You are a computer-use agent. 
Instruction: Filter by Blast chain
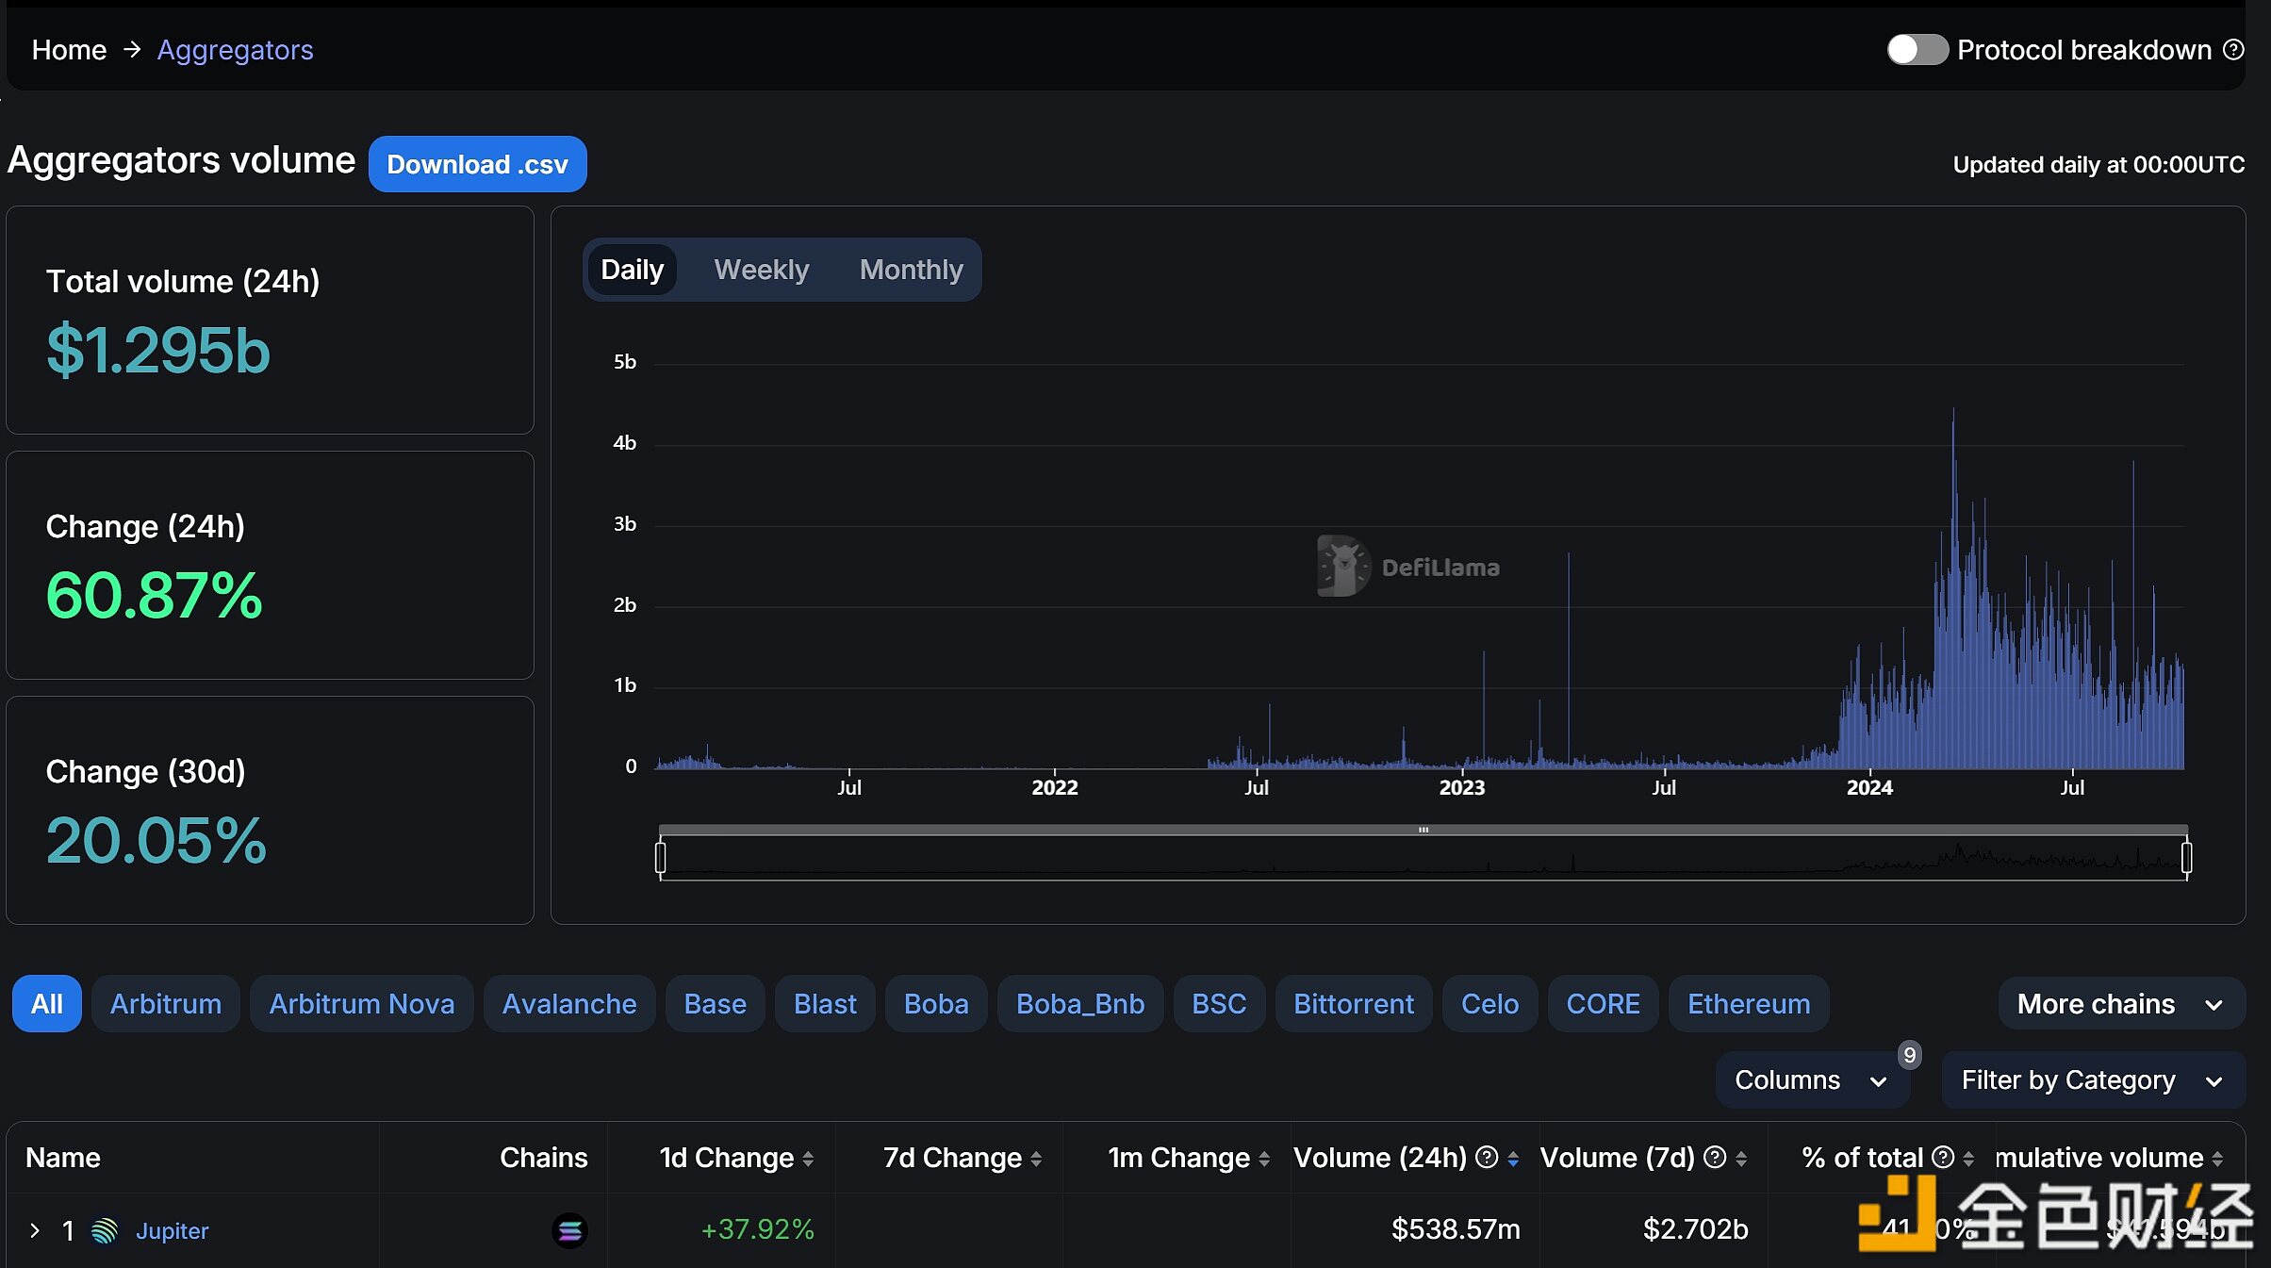825,1004
